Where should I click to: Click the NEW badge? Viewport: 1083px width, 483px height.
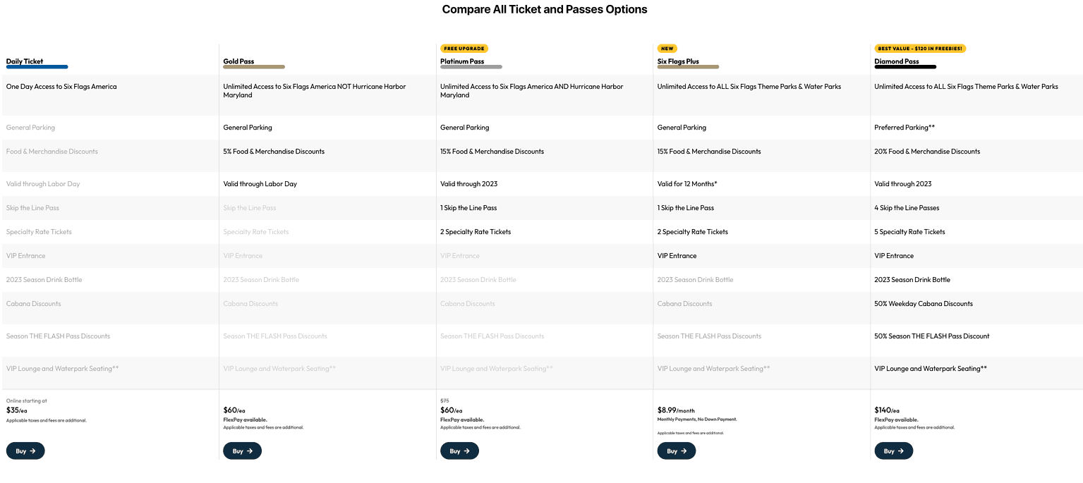pos(667,49)
